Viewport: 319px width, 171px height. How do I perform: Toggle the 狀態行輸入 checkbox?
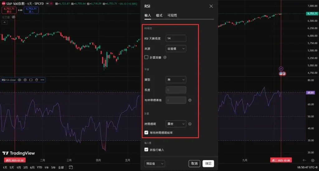click(146, 150)
